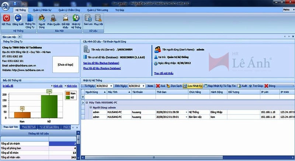Open Thông Tin Công Ty building icon

tap(30, 18)
